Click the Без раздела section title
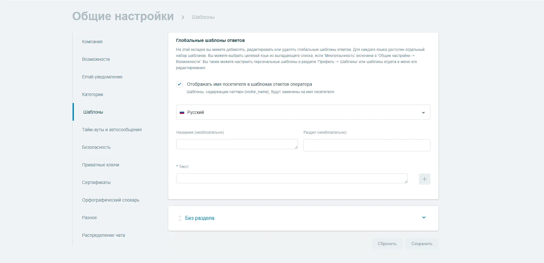This screenshot has height=263, width=544. pos(200,218)
